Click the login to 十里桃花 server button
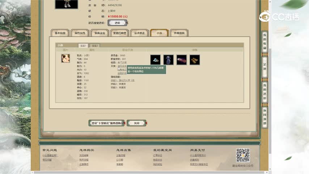 point(107,123)
